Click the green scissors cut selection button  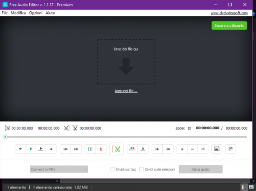[116, 149]
